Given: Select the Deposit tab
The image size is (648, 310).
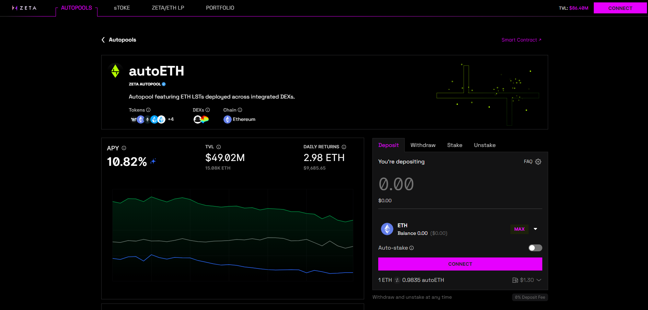Looking at the screenshot, I should [x=389, y=145].
